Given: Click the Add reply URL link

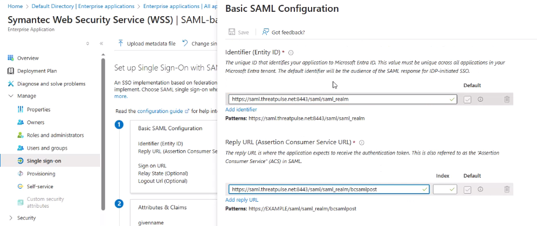Looking at the screenshot, I should [x=242, y=200].
